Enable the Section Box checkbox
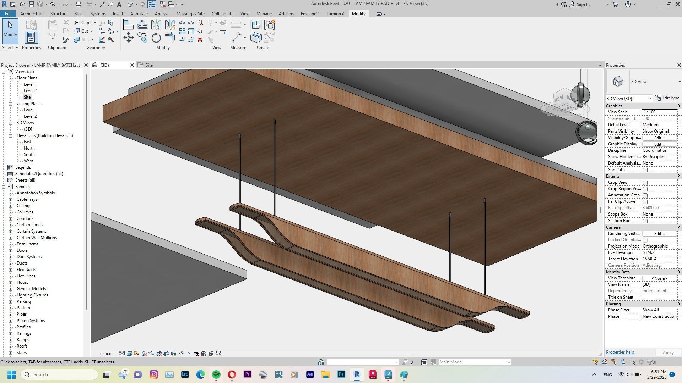Screen dimensions: 682x383 pos(645,221)
